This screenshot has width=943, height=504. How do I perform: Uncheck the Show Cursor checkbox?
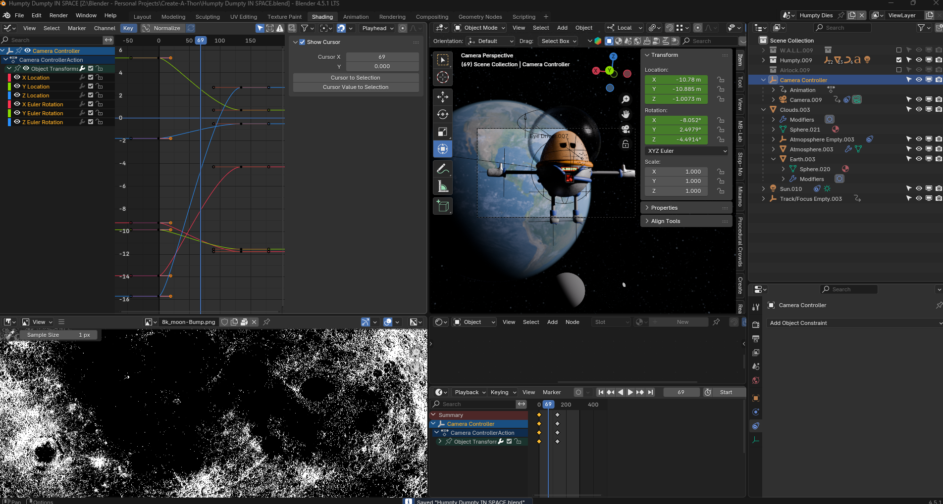(302, 42)
